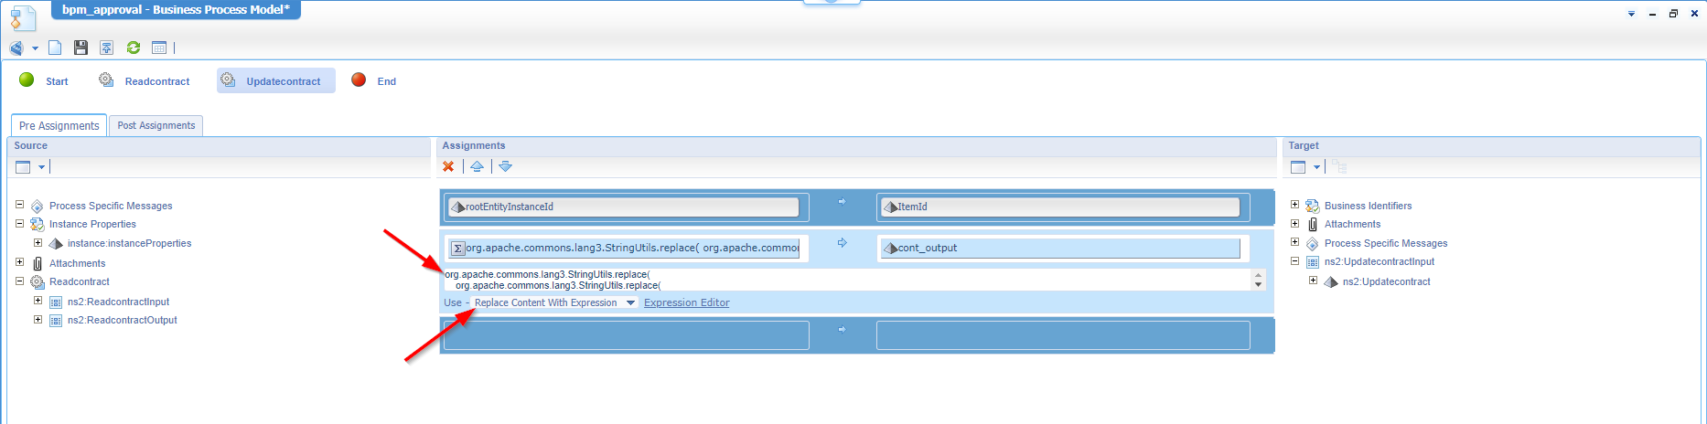Select ns2:UpdatecontractInput tree item
1707x424 pixels.
(x=1380, y=261)
